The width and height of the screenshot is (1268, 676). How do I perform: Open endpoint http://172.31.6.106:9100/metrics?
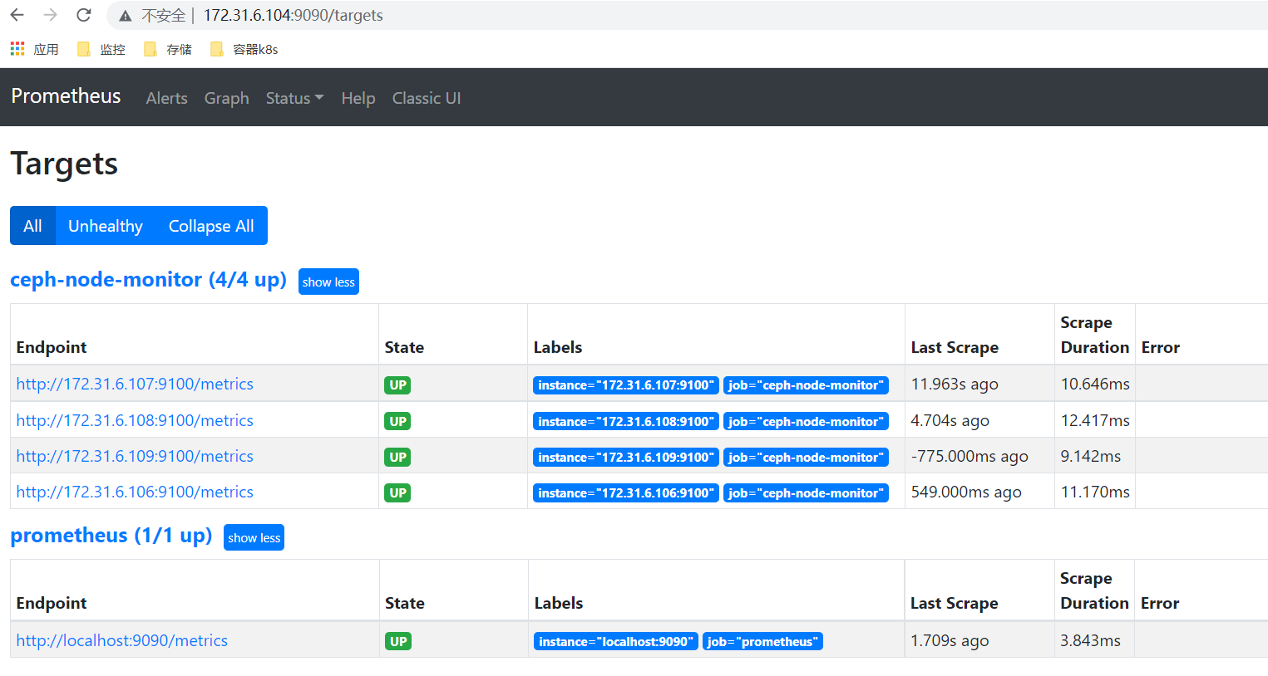pos(135,492)
